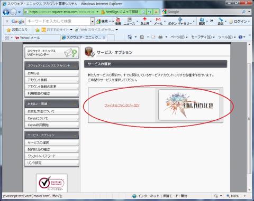Click the browser Forward arrow button
Image resolution: width=254 pixels, height=201 pixels.
pyautogui.click(x=13, y=12)
